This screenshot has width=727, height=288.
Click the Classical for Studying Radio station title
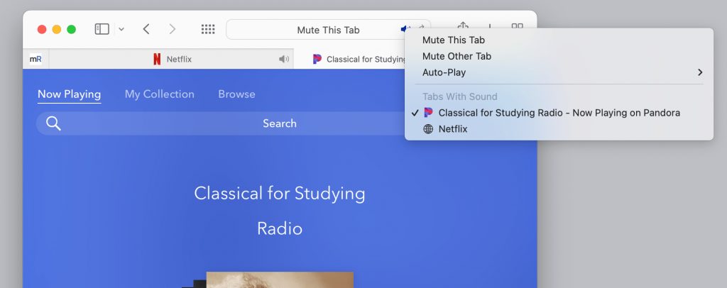click(280, 211)
